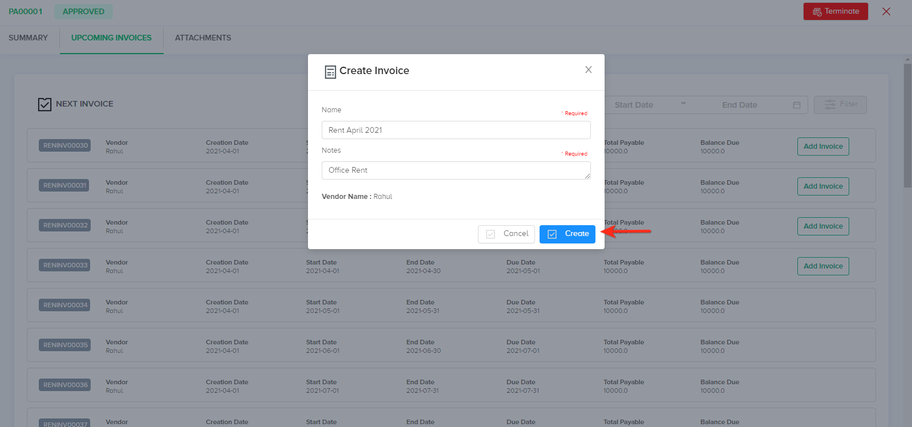The height and width of the screenshot is (427, 912).
Task: Switch to the Summary tab
Action: click(x=29, y=38)
